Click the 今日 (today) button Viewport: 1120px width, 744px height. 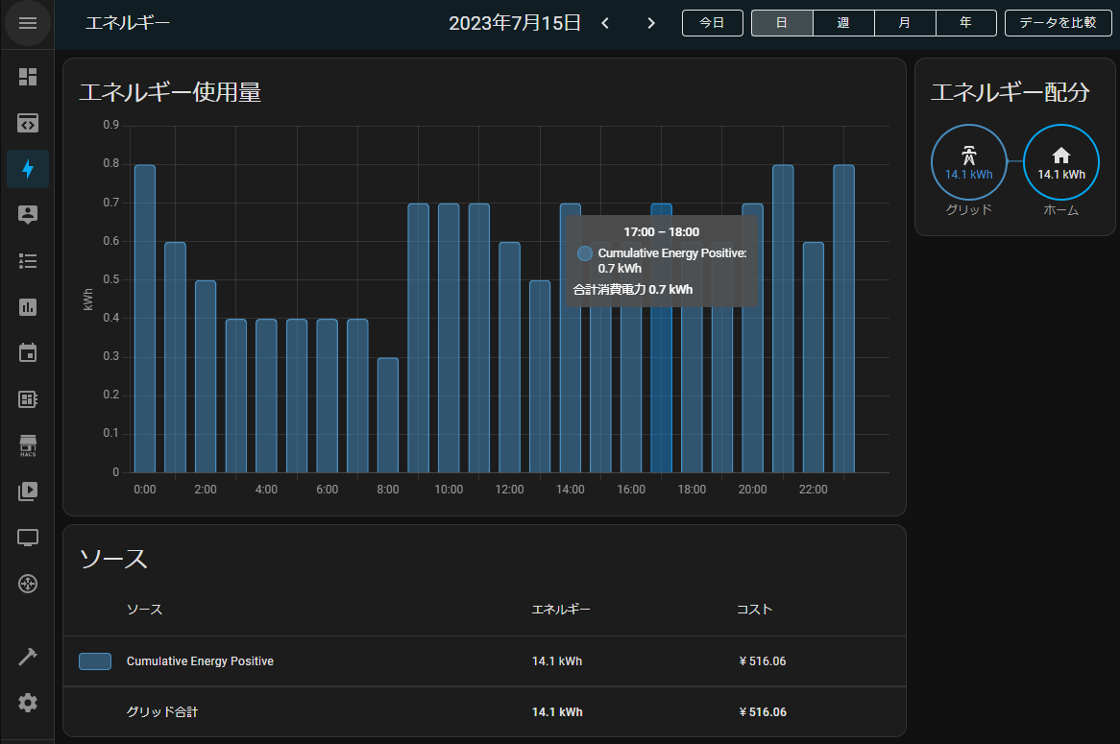pos(712,23)
